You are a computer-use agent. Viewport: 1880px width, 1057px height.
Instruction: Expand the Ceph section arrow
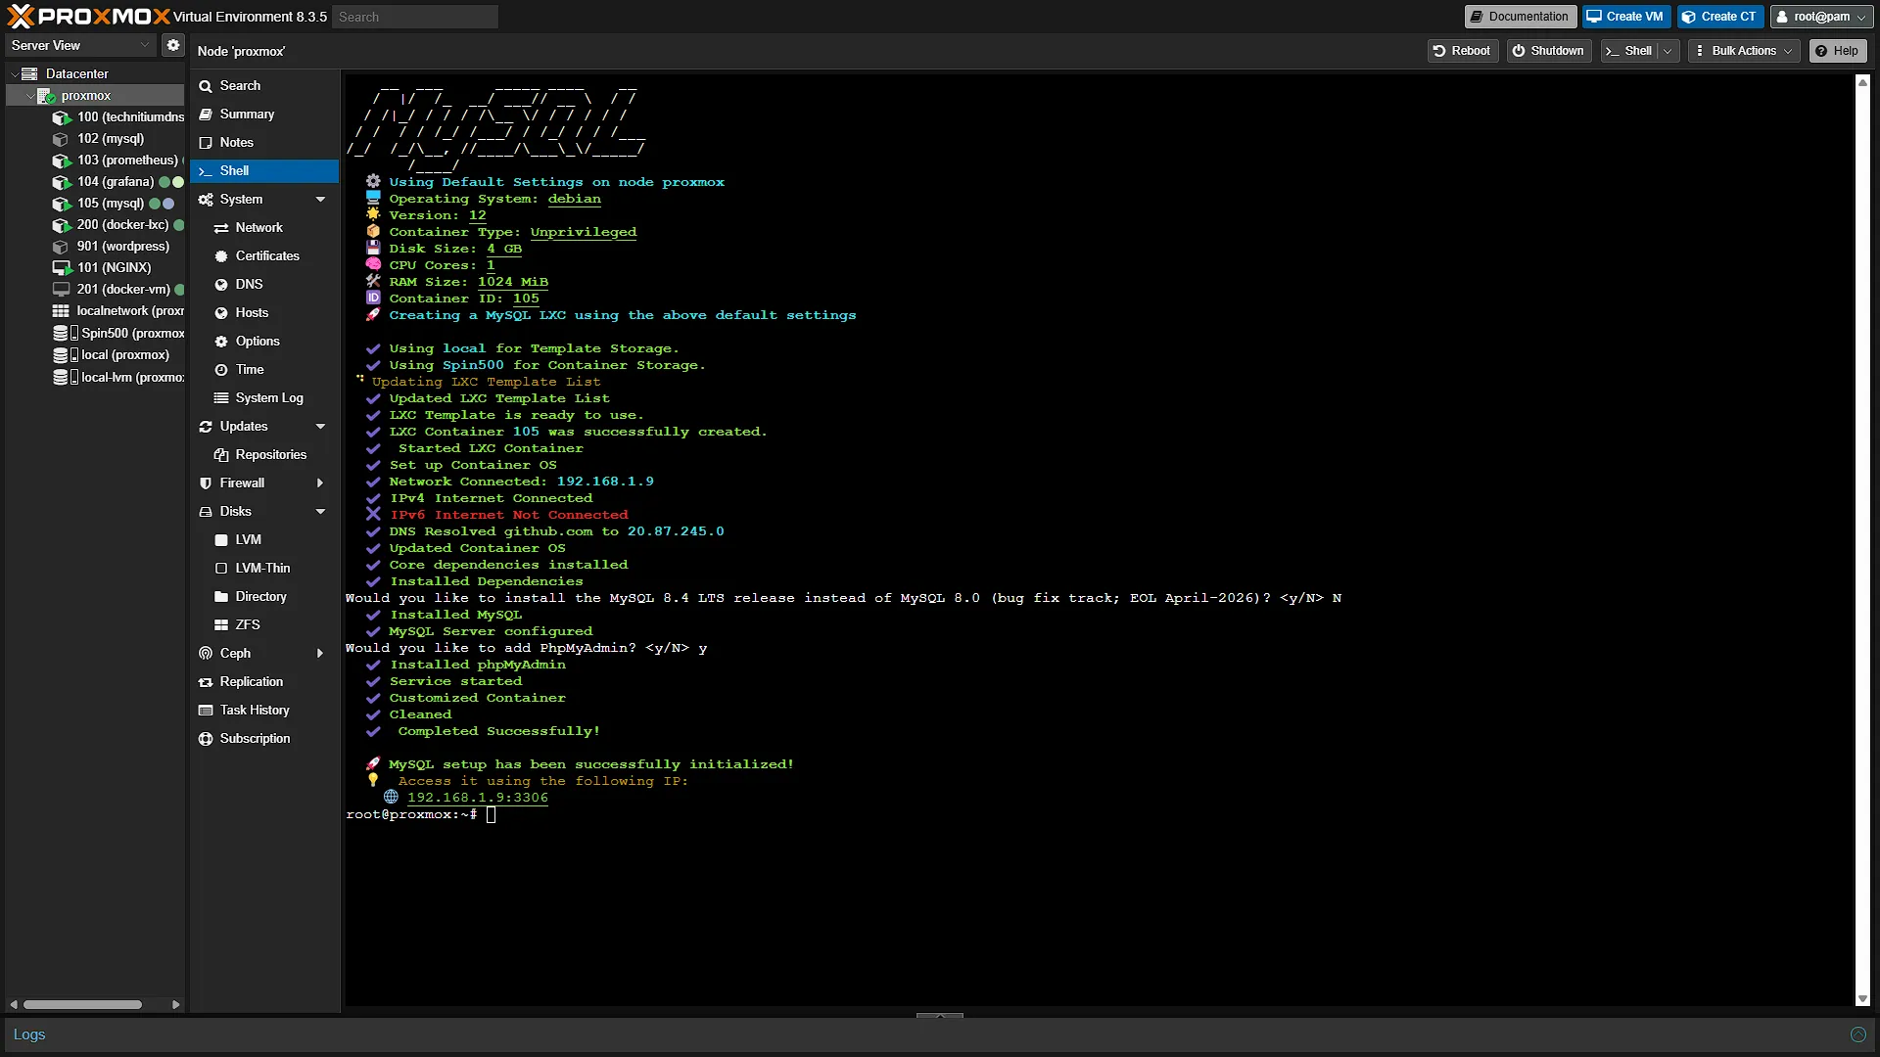(x=320, y=654)
